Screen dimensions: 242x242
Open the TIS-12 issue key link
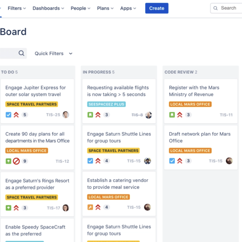click(x=62, y=161)
